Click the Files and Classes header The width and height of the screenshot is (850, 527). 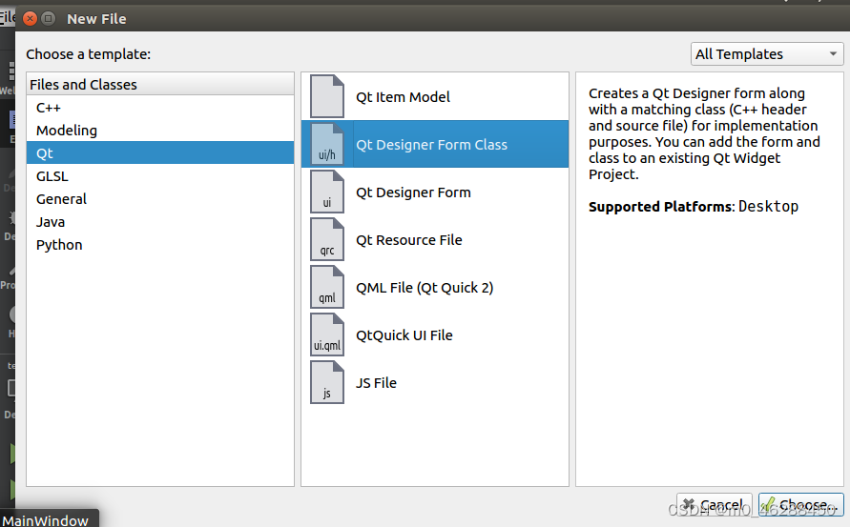coord(160,85)
